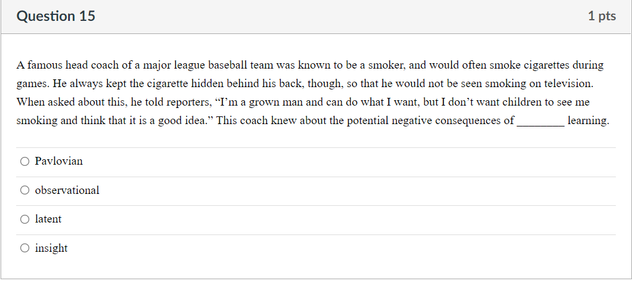The width and height of the screenshot is (632, 281).
Task: Choose the observational radio button
Action: point(25,190)
